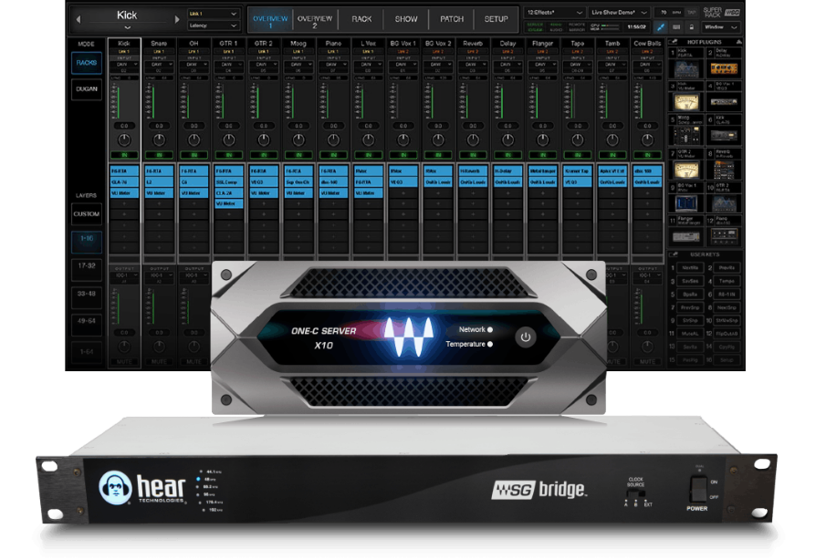Adjust the Cow Bells rack gain knob
The height and width of the screenshot is (560, 816).
click(x=647, y=140)
